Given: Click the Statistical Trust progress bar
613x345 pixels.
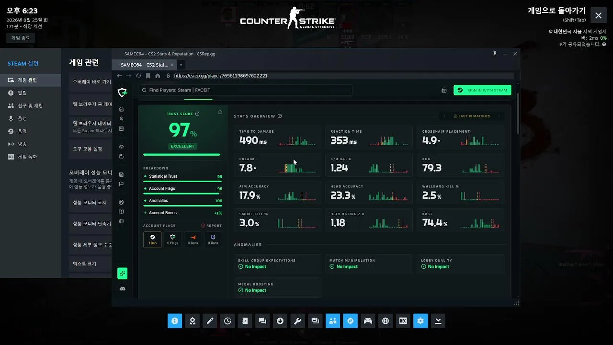Looking at the screenshot, I should (x=182, y=182).
